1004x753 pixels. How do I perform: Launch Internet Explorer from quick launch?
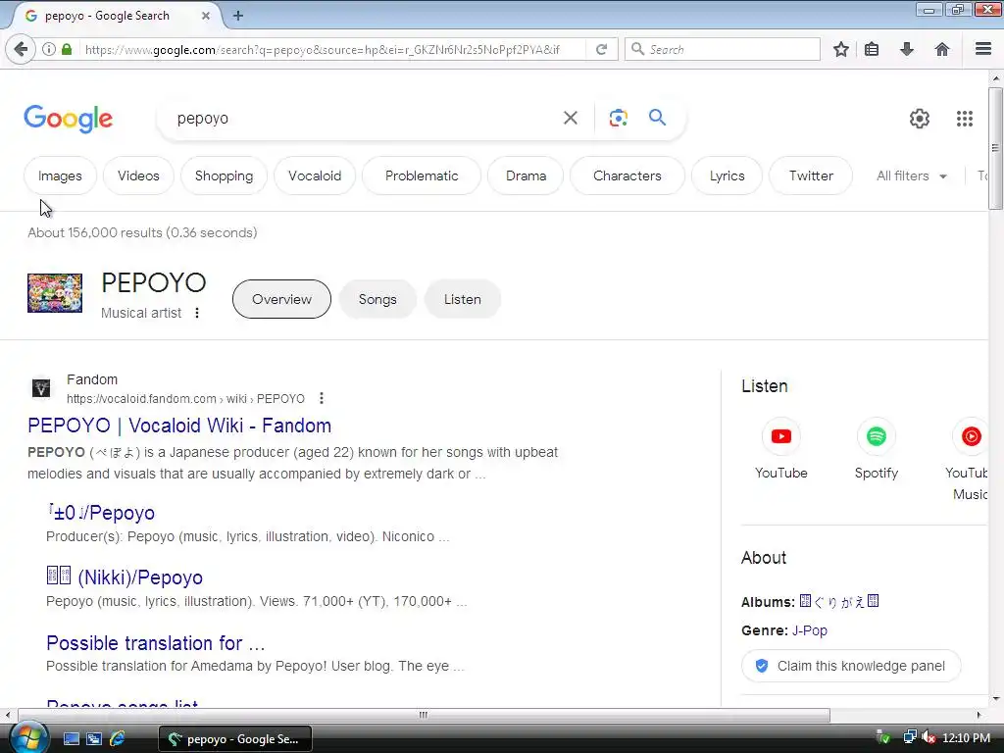[x=118, y=739]
